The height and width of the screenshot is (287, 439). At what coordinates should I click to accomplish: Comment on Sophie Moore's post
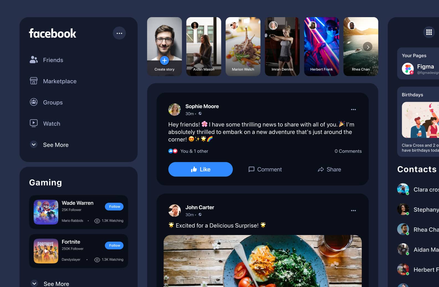pos(265,169)
